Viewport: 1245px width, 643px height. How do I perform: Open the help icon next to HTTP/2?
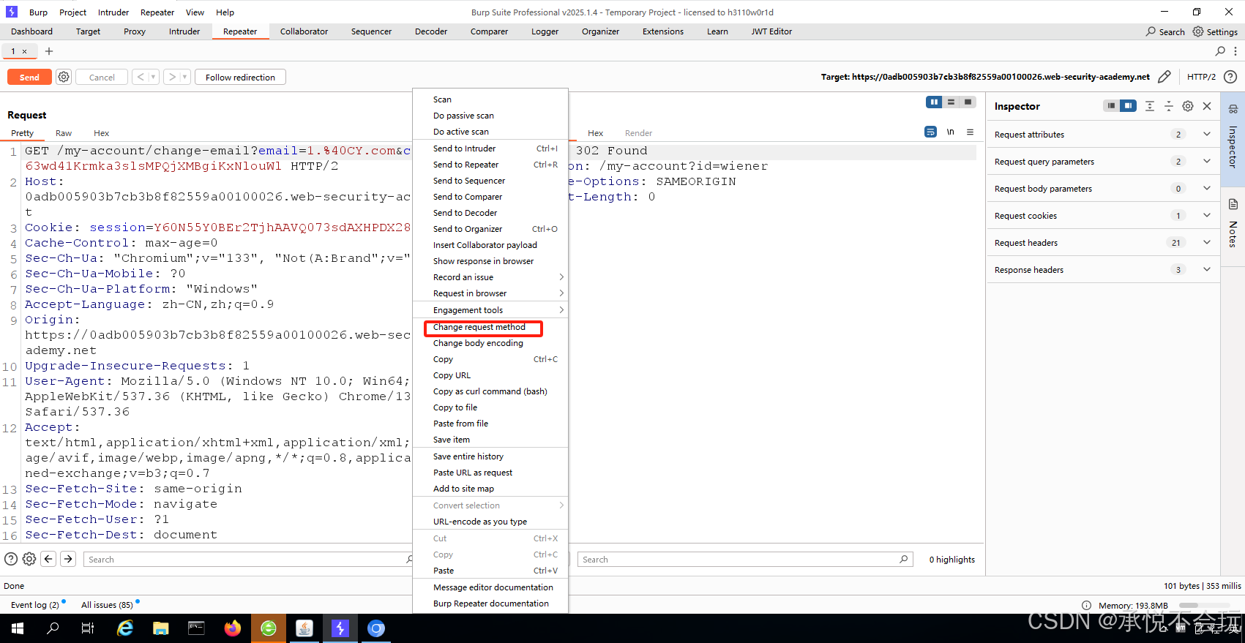click(1230, 77)
